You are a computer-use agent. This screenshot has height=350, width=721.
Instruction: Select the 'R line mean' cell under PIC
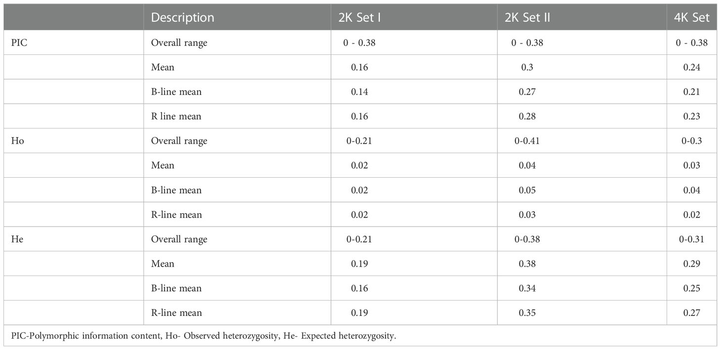[176, 117]
